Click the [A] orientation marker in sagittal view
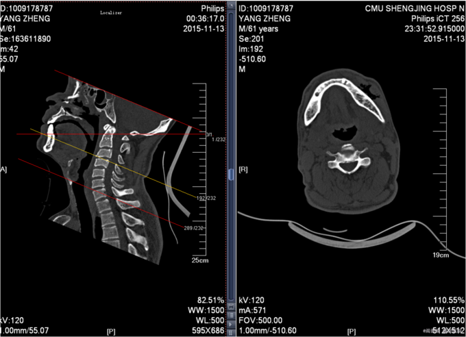The image size is (466, 337). 3,168
